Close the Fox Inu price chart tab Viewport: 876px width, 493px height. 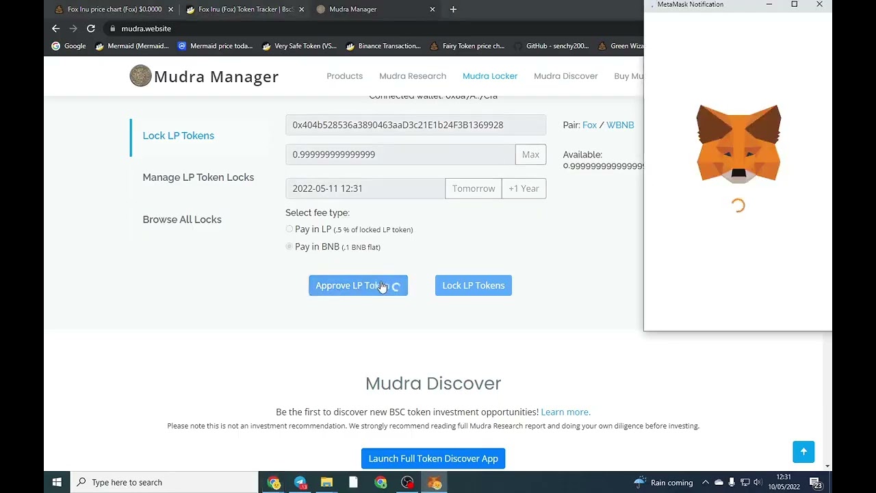coord(170,9)
